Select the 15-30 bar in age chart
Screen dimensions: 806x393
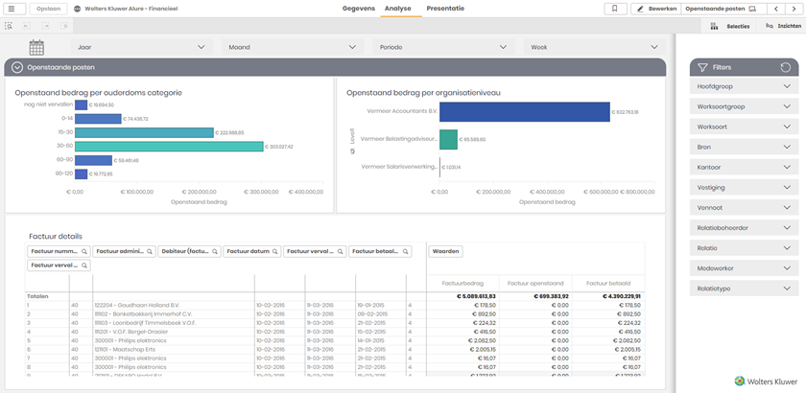pyautogui.click(x=144, y=132)
